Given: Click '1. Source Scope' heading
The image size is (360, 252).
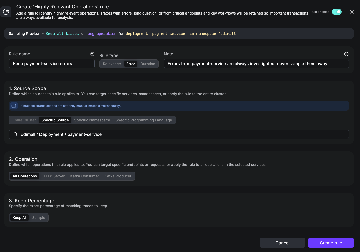Looking at the screenshot, I should click(28, 88).
